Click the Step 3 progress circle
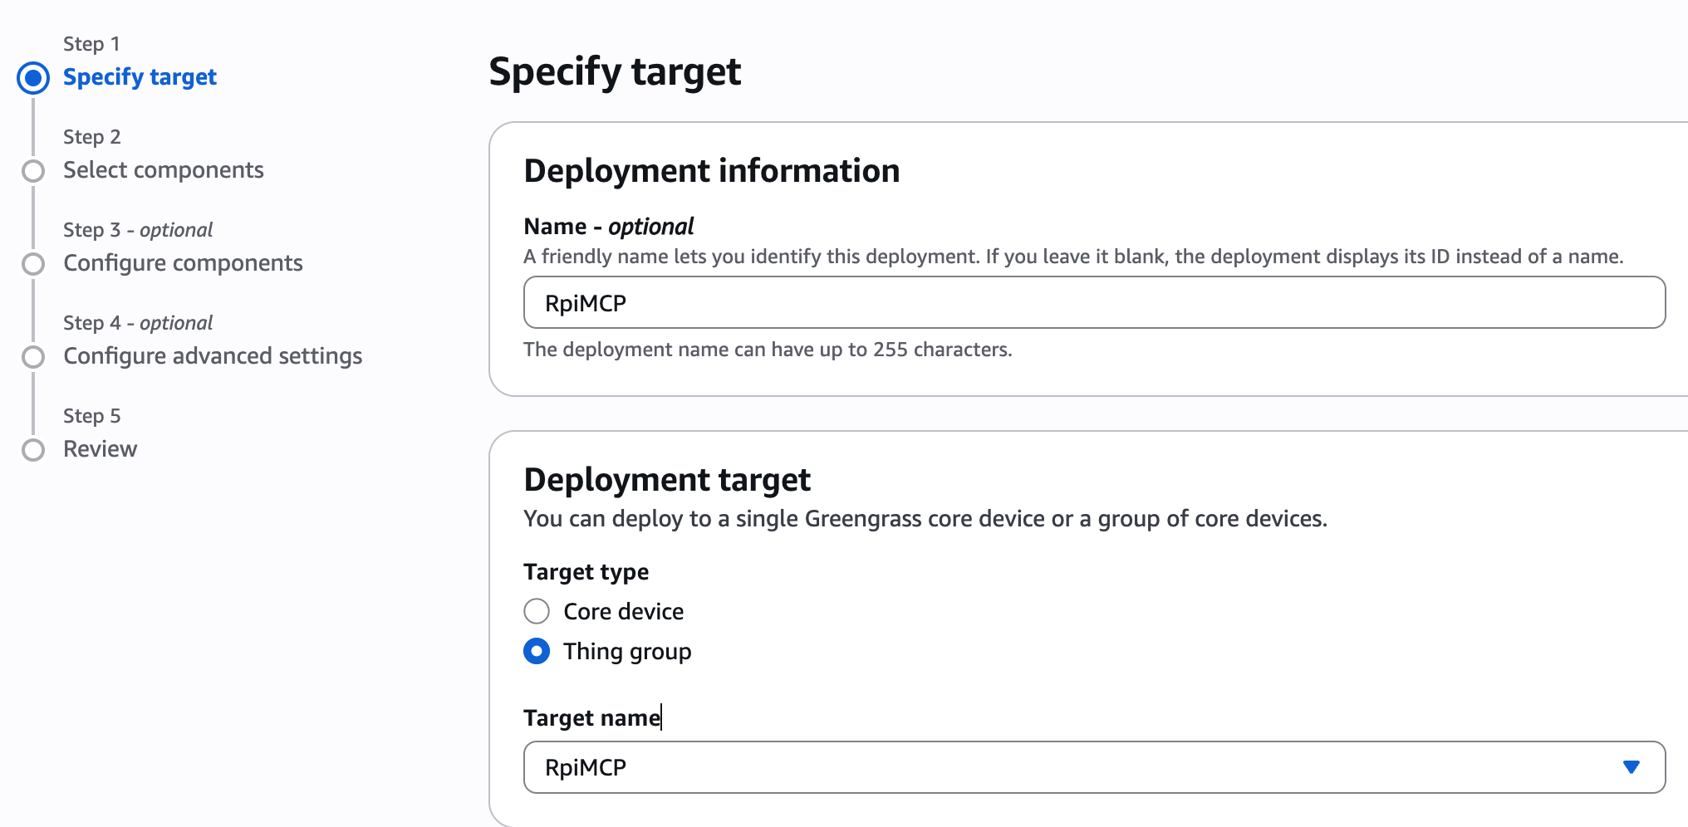Screen dimensions: 1688x827 [33, 264]
